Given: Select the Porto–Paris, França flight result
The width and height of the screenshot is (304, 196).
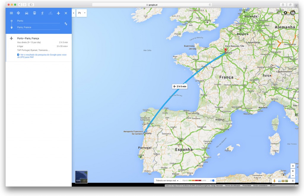Looking at the screenshot, I should tap(39, 48).
